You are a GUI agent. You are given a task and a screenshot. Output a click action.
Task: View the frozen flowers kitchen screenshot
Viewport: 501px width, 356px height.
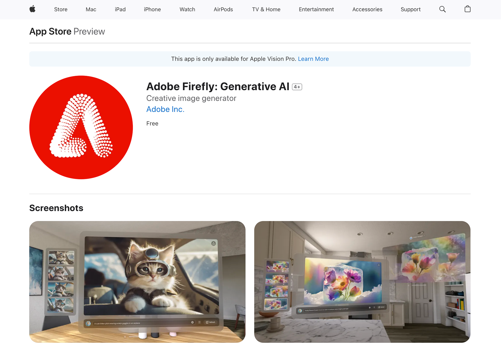[362, 282]
